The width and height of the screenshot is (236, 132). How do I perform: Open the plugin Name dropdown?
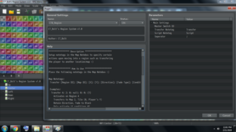pyautogui.click(x=83, y=23)
